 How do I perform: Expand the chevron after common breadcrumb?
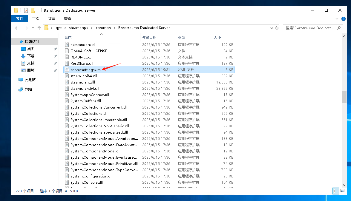pyautogui.click(x=115, y=28)
